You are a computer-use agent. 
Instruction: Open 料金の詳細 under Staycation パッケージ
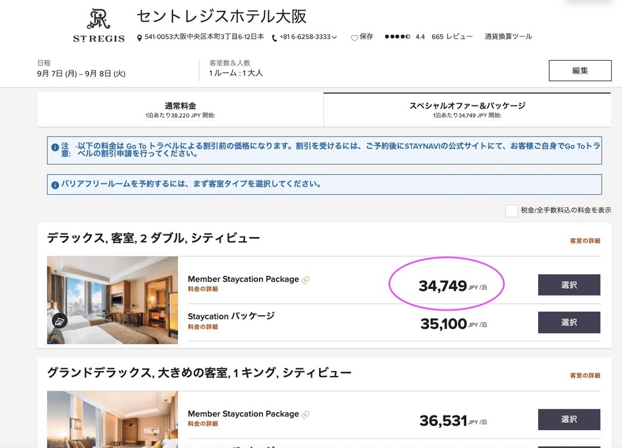(202, 326)
